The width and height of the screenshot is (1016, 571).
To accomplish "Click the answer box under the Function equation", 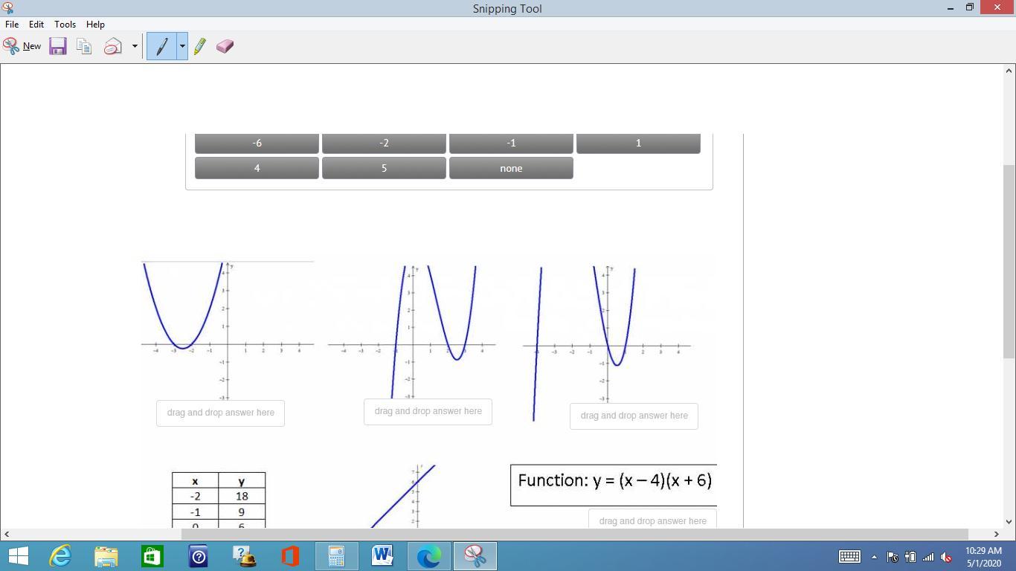I will 652,519.
